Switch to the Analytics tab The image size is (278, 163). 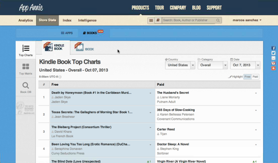coord(25,20)
